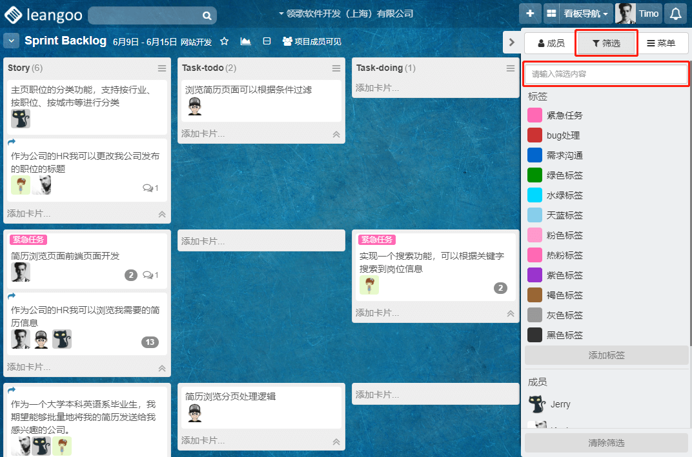Open the board statistics chart icon
The image size is (692, 457).
coord(245,41)
